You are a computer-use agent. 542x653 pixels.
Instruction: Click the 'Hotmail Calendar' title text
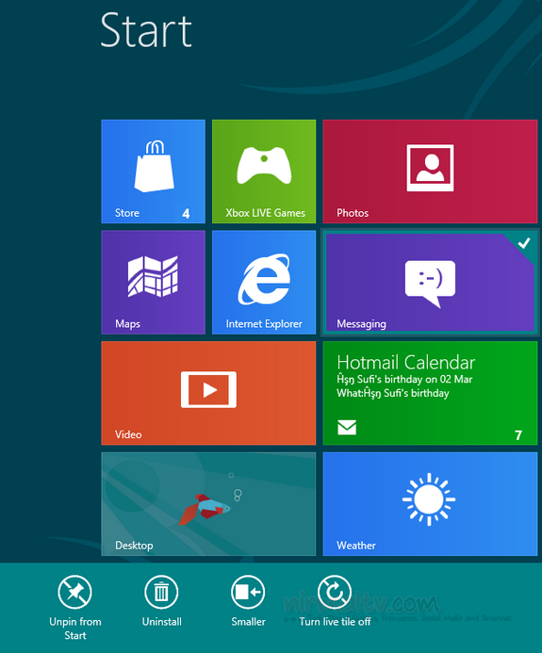point(406,363)
